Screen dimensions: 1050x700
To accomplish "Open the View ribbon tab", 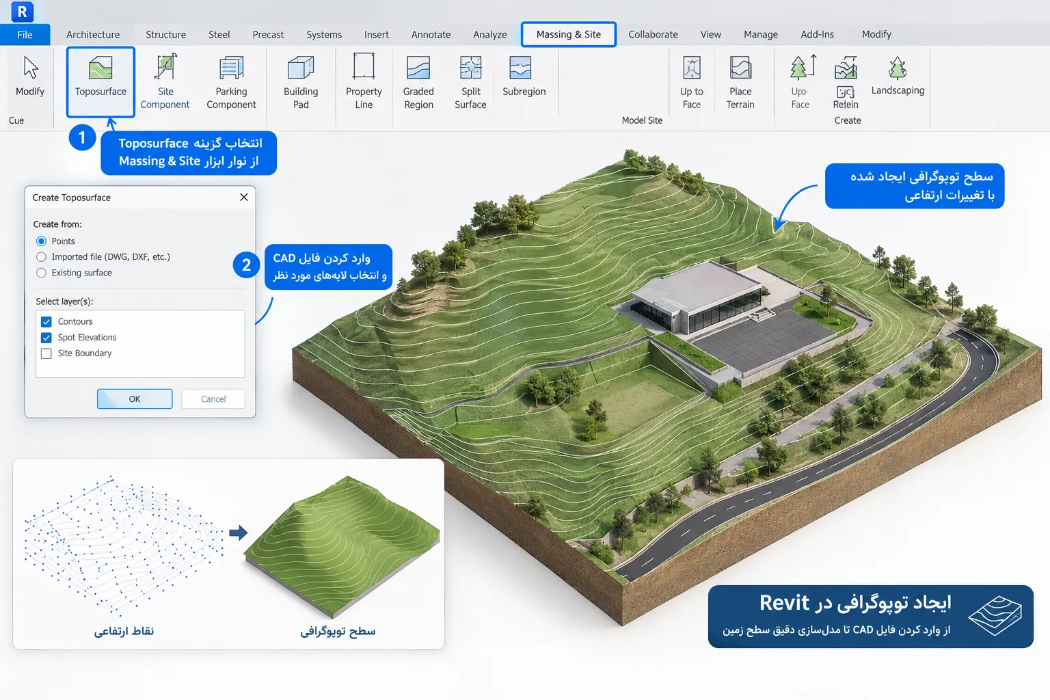I will tap(711, 35).
